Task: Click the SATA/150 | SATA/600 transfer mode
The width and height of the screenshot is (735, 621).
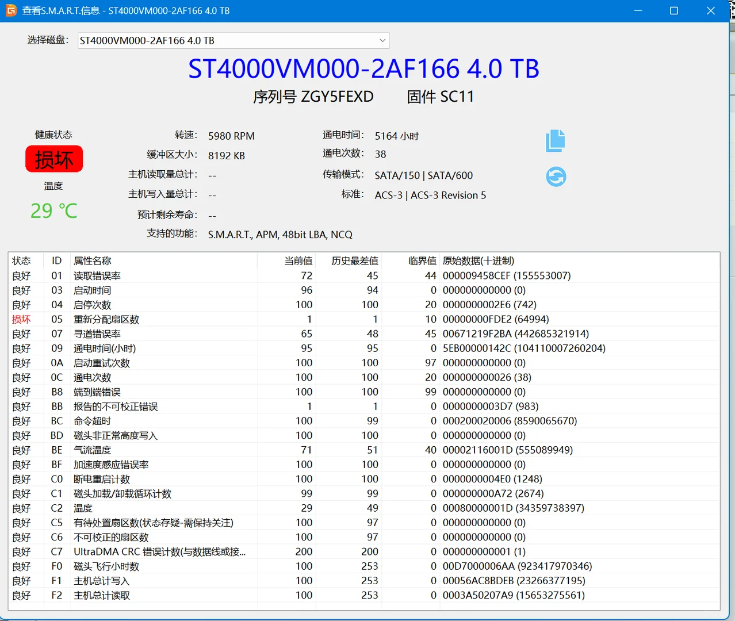Action: click(424, 175)
